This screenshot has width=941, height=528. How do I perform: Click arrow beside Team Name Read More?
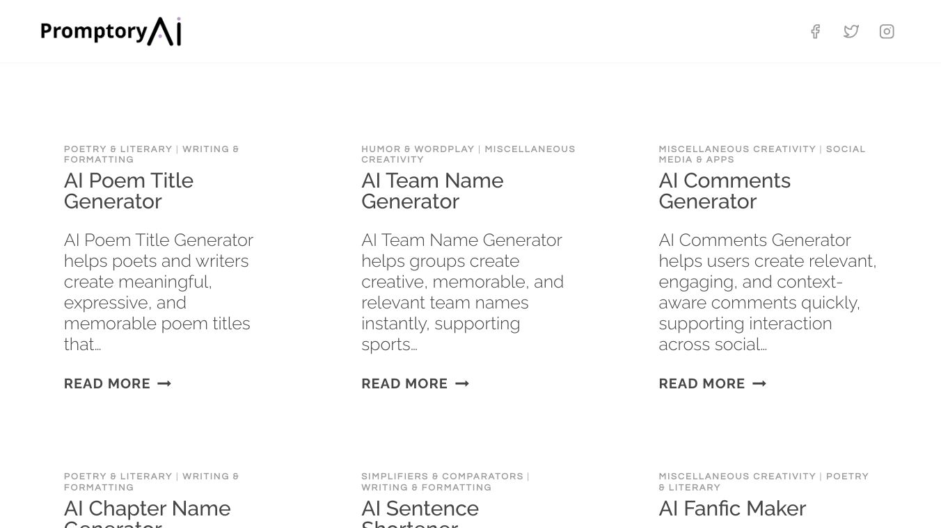pyautogui.click(x=462, y=383)
